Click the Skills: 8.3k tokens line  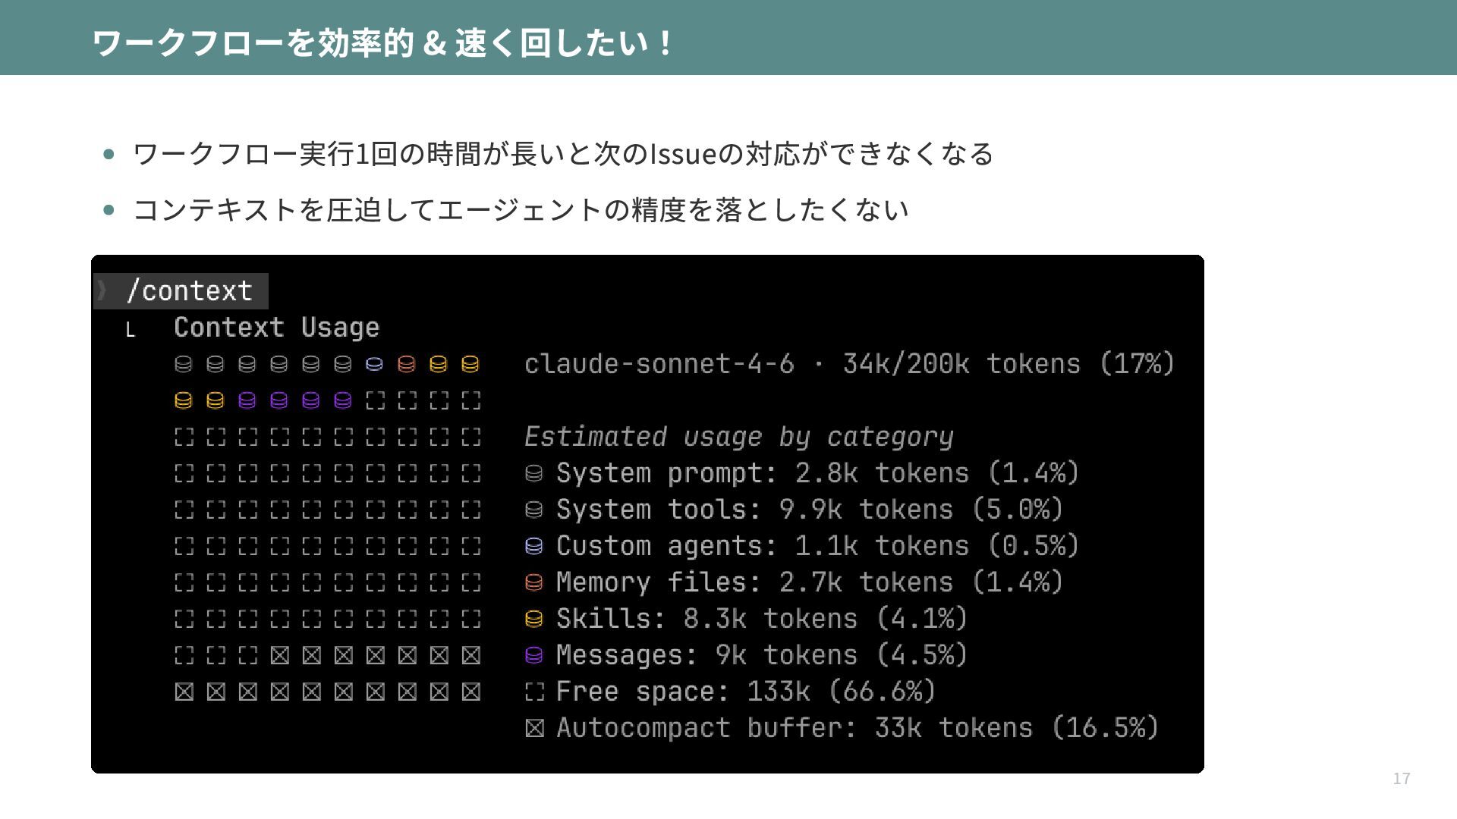tap(761, 619)
